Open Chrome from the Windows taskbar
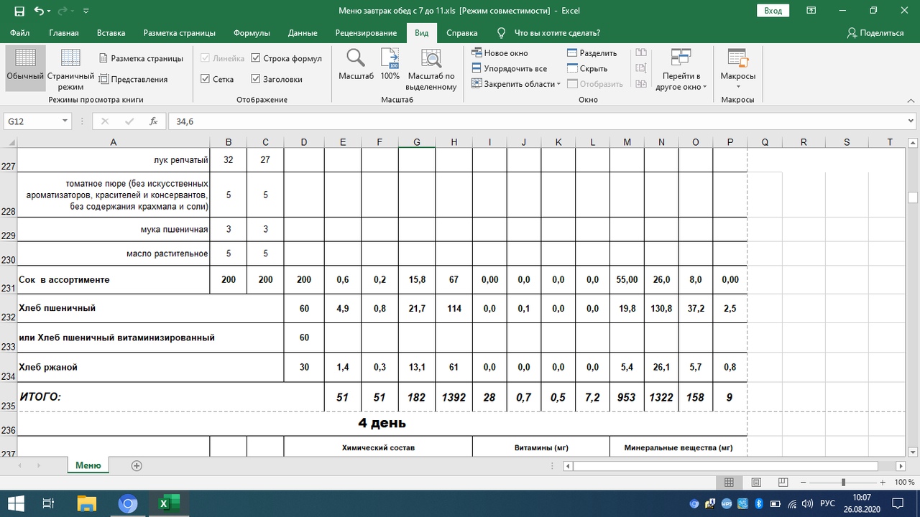Screen dimensions: 920x517 click(x=127, y=503)
